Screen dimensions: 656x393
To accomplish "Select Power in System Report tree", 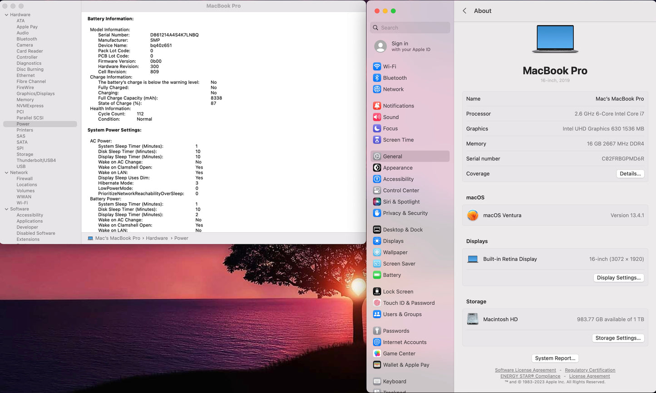I will pyautogui.click(x=40, y=124).
